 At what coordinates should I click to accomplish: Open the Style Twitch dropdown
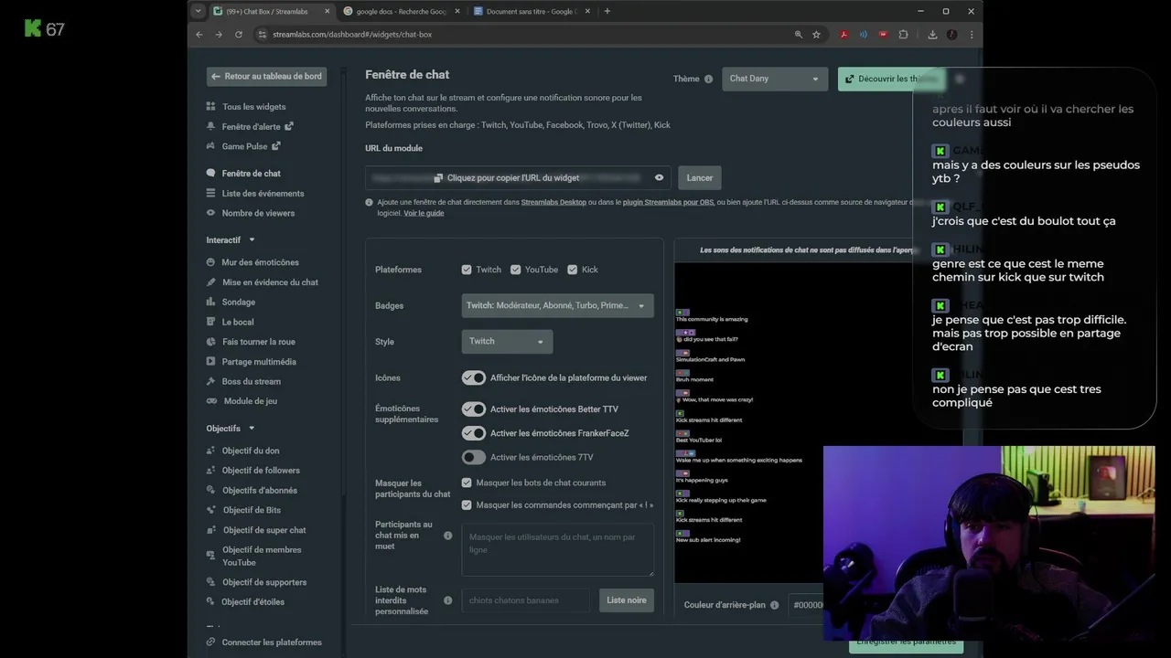click(x=507, y=341)
